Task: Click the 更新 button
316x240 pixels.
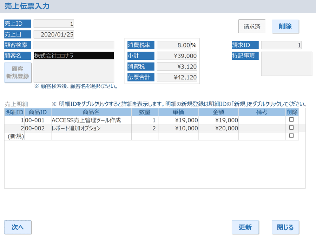Action: (245, 227)
